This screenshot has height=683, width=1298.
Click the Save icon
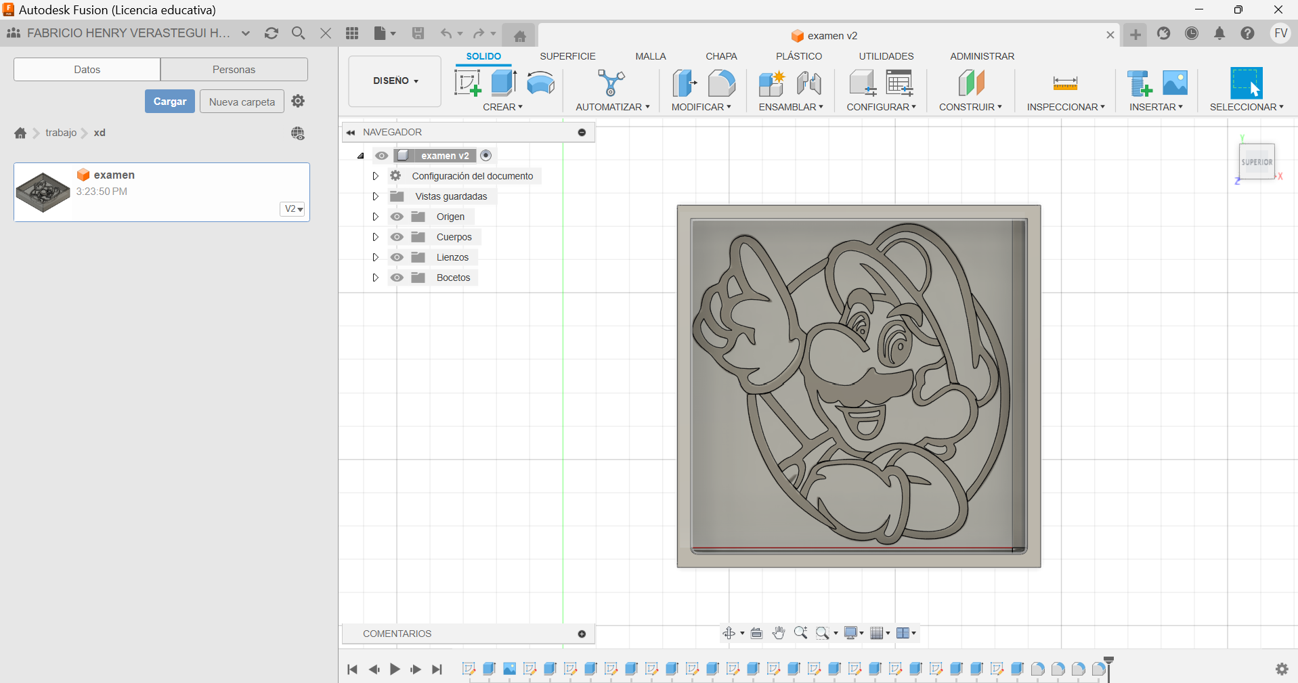coord(418,33)
